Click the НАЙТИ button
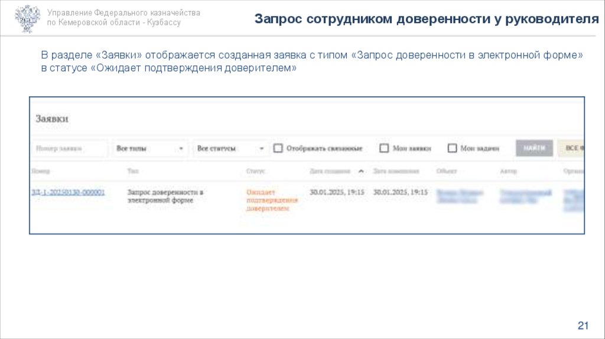605x339 pixels. coord(534,148)
